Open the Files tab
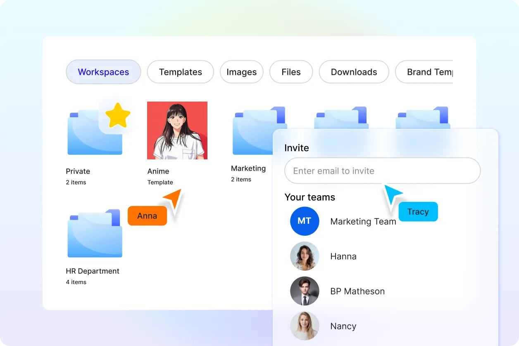The image size is (519, 346). tap(291, 72)
